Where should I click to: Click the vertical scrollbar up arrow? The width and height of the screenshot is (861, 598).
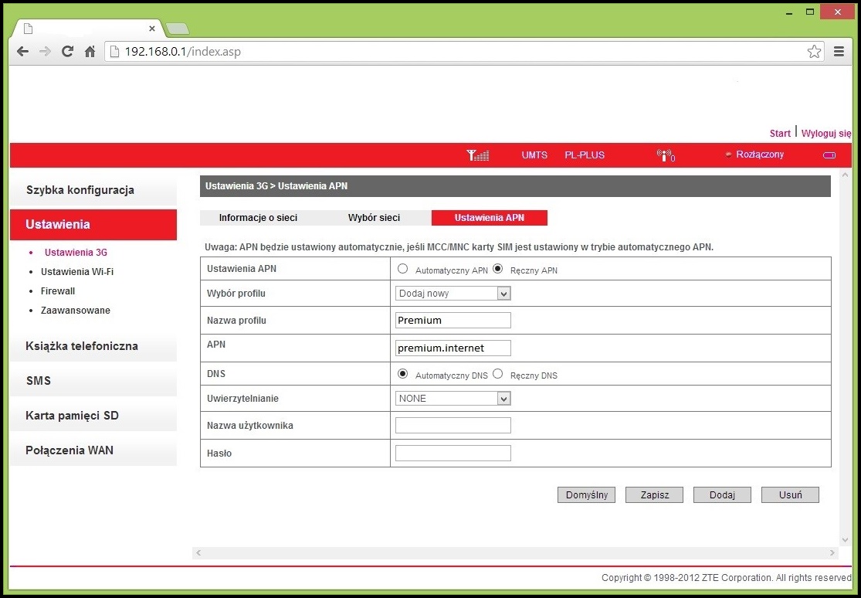[845, 175]
